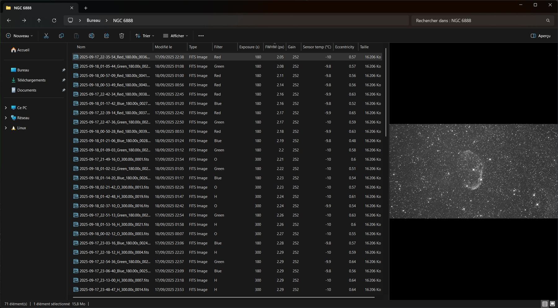Refresh the folder view
The width and height of the screenshot is (558, 308).
(54, 20)
